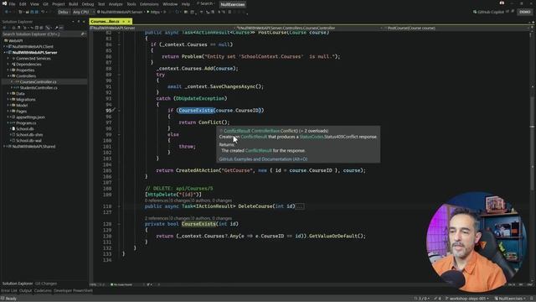Click the Visual Studio logo icon
The height and width of the screenshot is (302, 536).
click(4, 3)
